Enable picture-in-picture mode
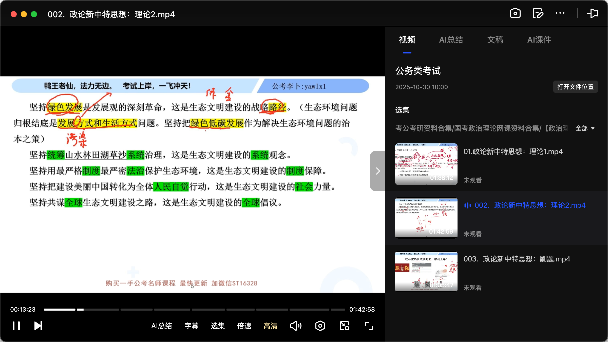The height and width of the screenshot is (342, 608). click(x=344, y=326)
